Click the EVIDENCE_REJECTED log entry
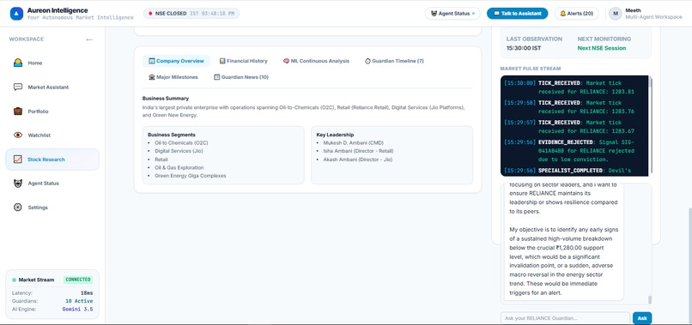This screenshot has height=325, width=692. [569, 151]
